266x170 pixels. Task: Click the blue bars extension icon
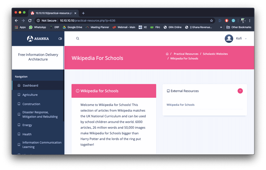click(220, 21)
